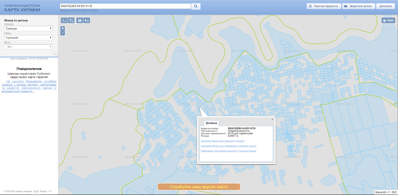Zoom in with the plus button
The image size is (398, 195).
[62, 28]
